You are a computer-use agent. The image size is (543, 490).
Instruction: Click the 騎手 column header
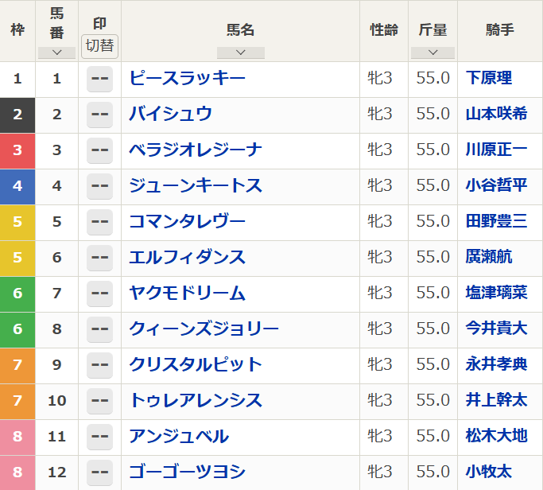(x=499, y=30)
